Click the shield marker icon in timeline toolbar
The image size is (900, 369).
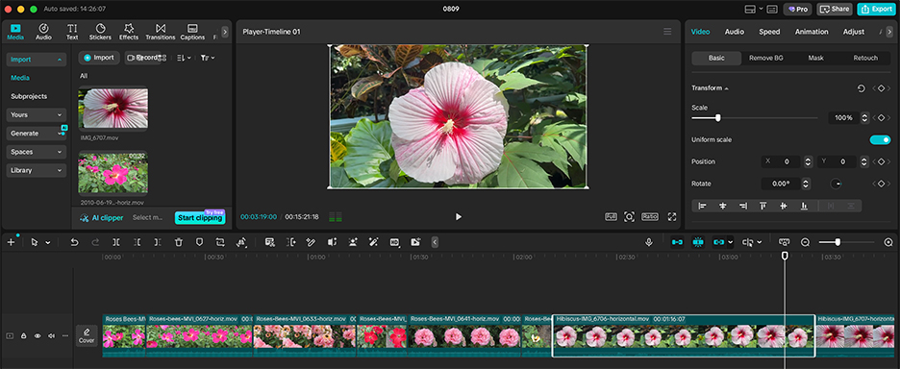pyautogui.click(x=199, y=242)
